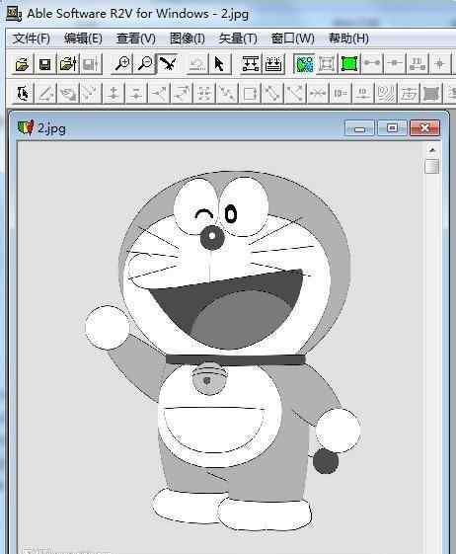Image resolution: width=456 pixels, height=554 pixels.
Task: Select the arrow pointer tool
Action: click(219, 64)
